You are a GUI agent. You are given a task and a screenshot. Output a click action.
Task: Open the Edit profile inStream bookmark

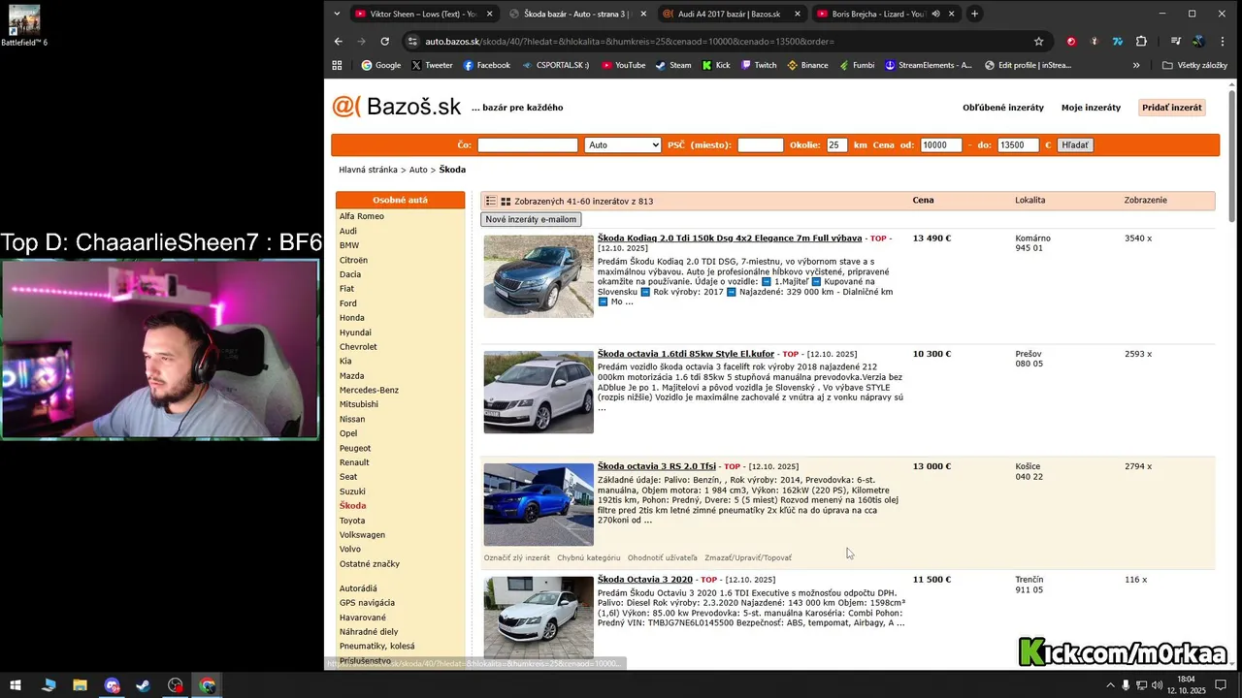click(1028, 65)
